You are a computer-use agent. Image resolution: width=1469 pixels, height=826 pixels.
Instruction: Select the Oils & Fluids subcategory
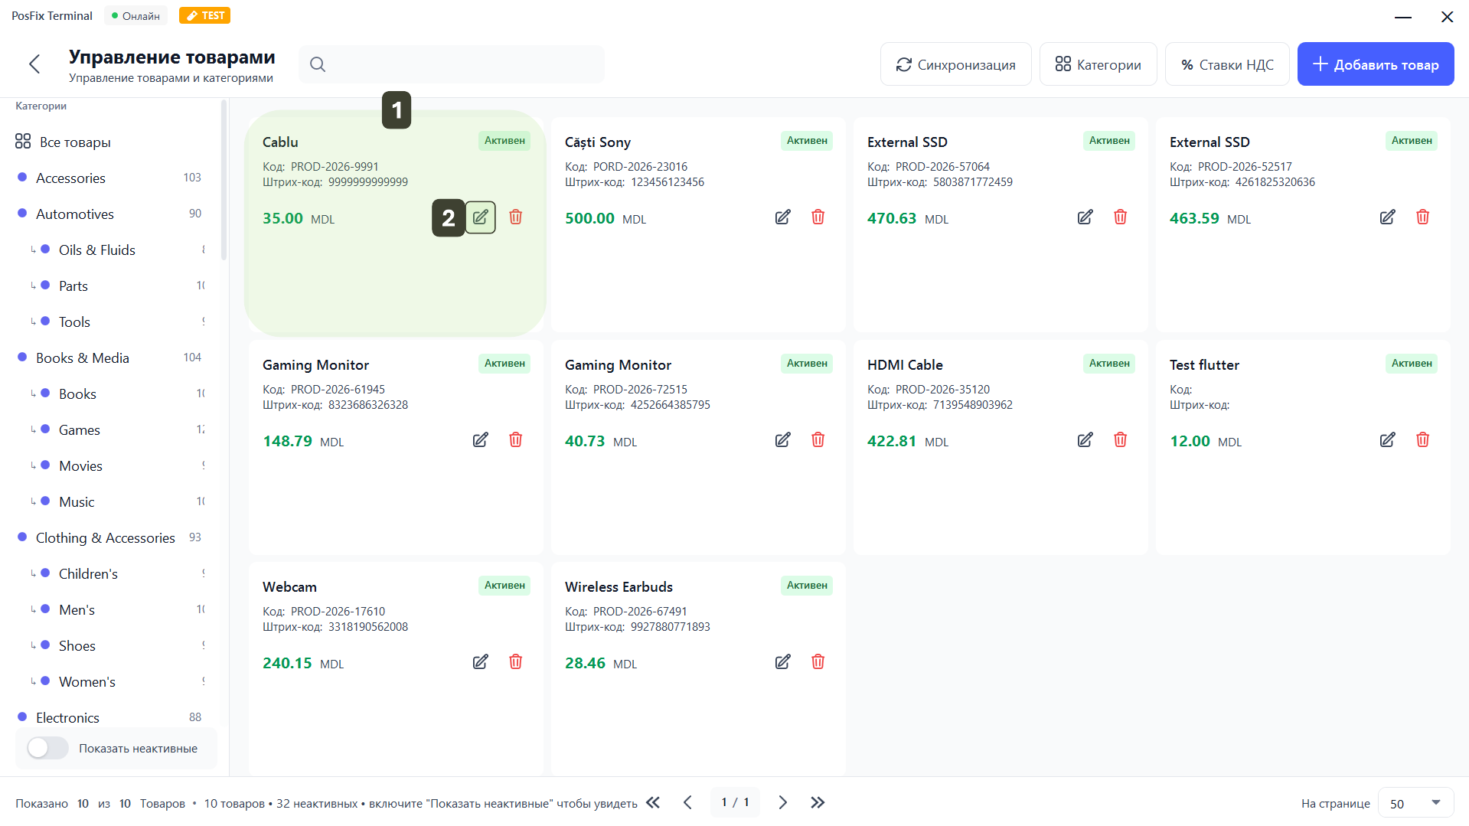(97, 250)
